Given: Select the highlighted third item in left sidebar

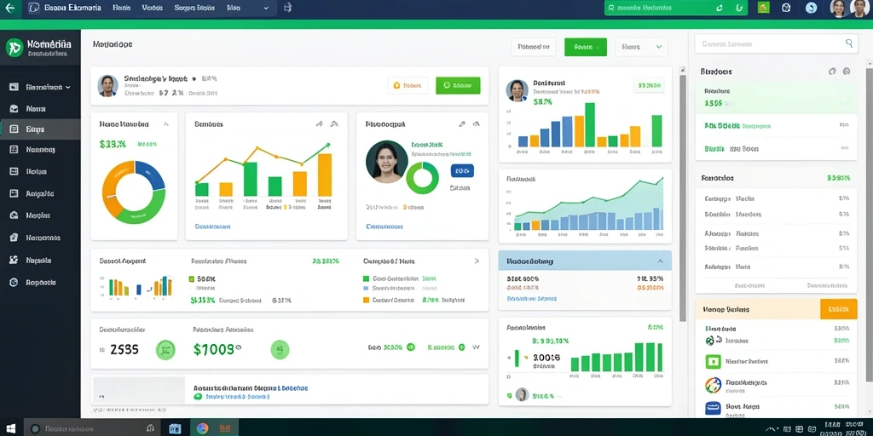Looking at the screenshot, I should (40, 129).
